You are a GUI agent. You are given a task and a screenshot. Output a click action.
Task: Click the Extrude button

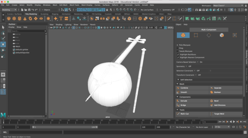pyautogui.click(x=184, y=101)
